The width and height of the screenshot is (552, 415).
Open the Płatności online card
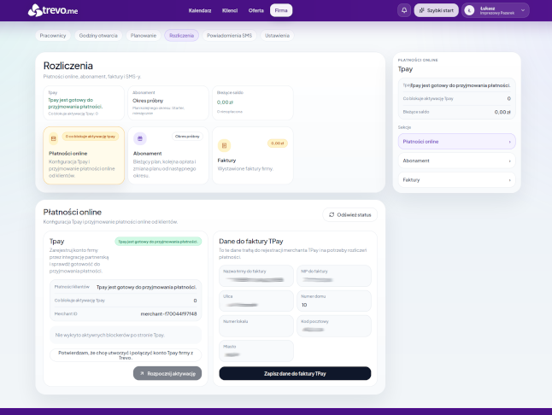[x=84, y=155]
